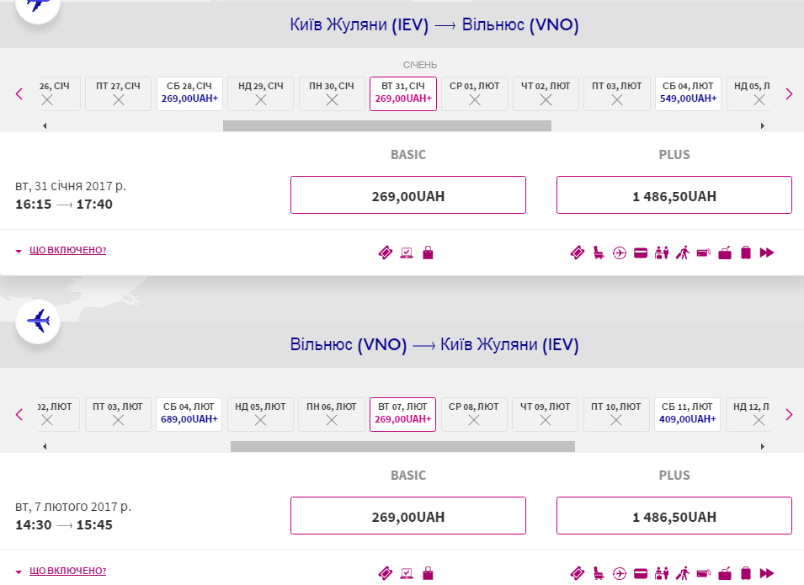This screenshot has width=804, height=585.
Task: Choose return PLUS fare 1 486,50UAH
Action: [x=674, y=515]
